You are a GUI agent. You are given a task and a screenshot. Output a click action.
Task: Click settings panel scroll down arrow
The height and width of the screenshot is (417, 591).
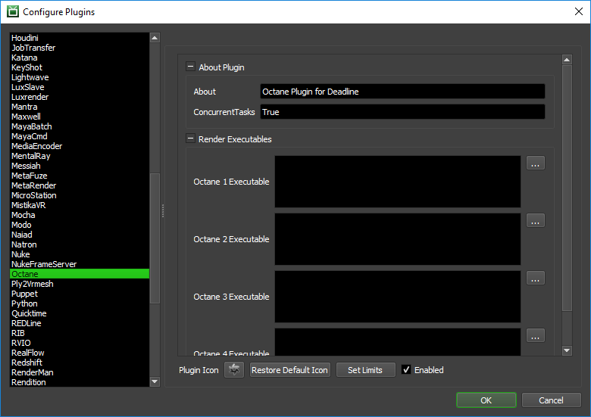[567, 350]
